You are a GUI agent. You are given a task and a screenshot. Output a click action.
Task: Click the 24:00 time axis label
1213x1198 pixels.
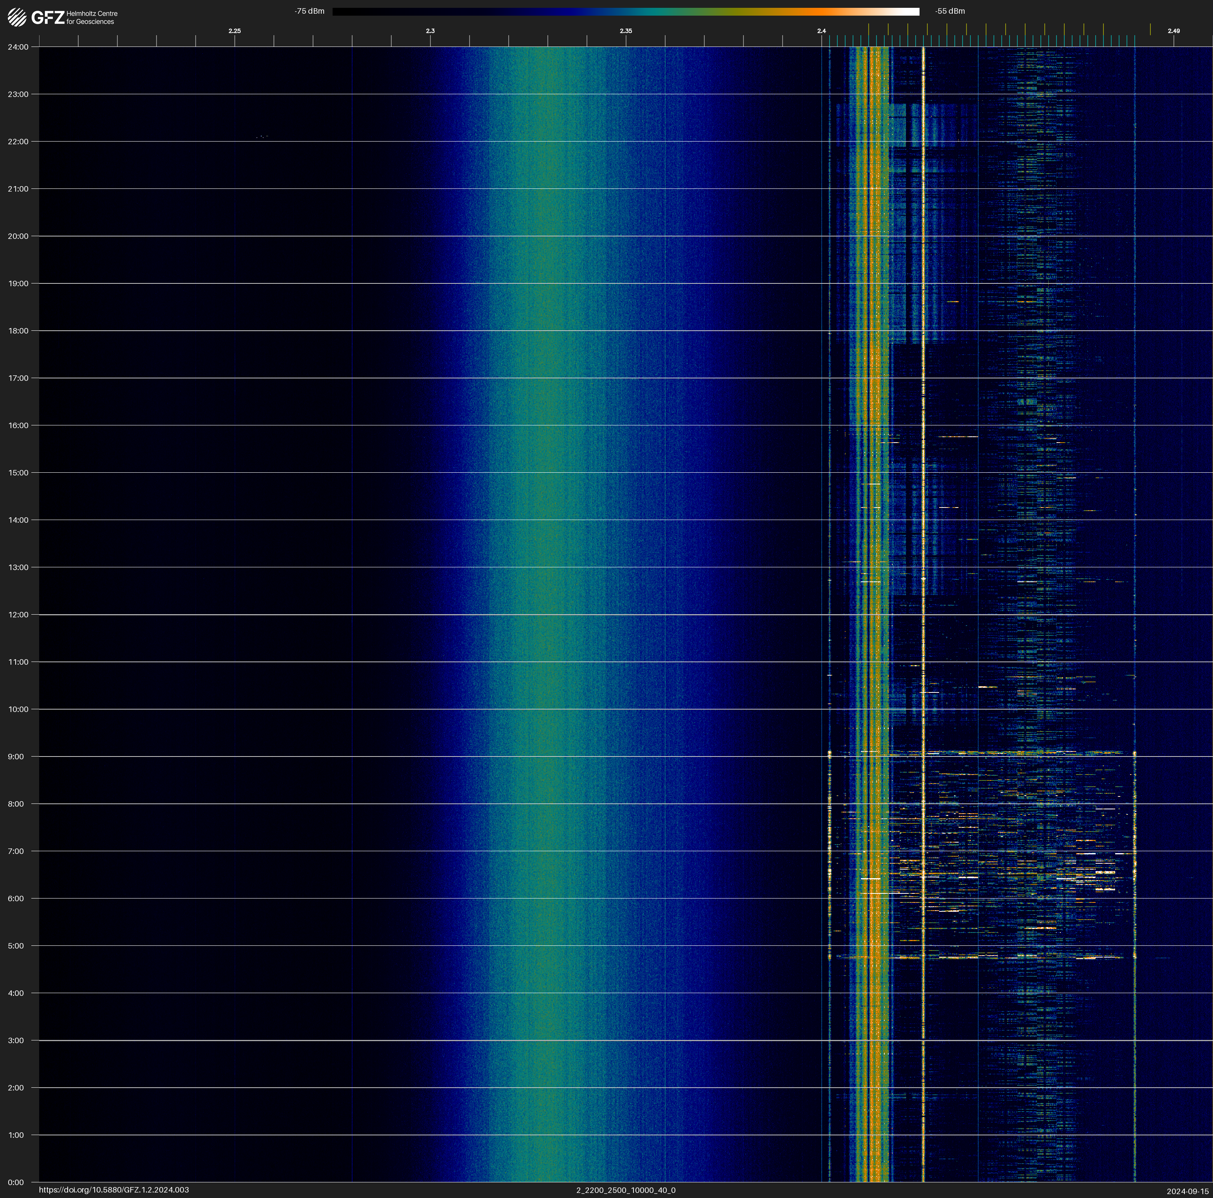18,47
